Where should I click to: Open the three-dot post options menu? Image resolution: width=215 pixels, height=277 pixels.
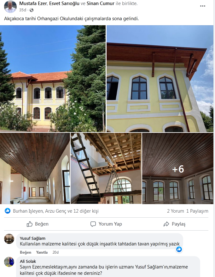coord(202,6)
